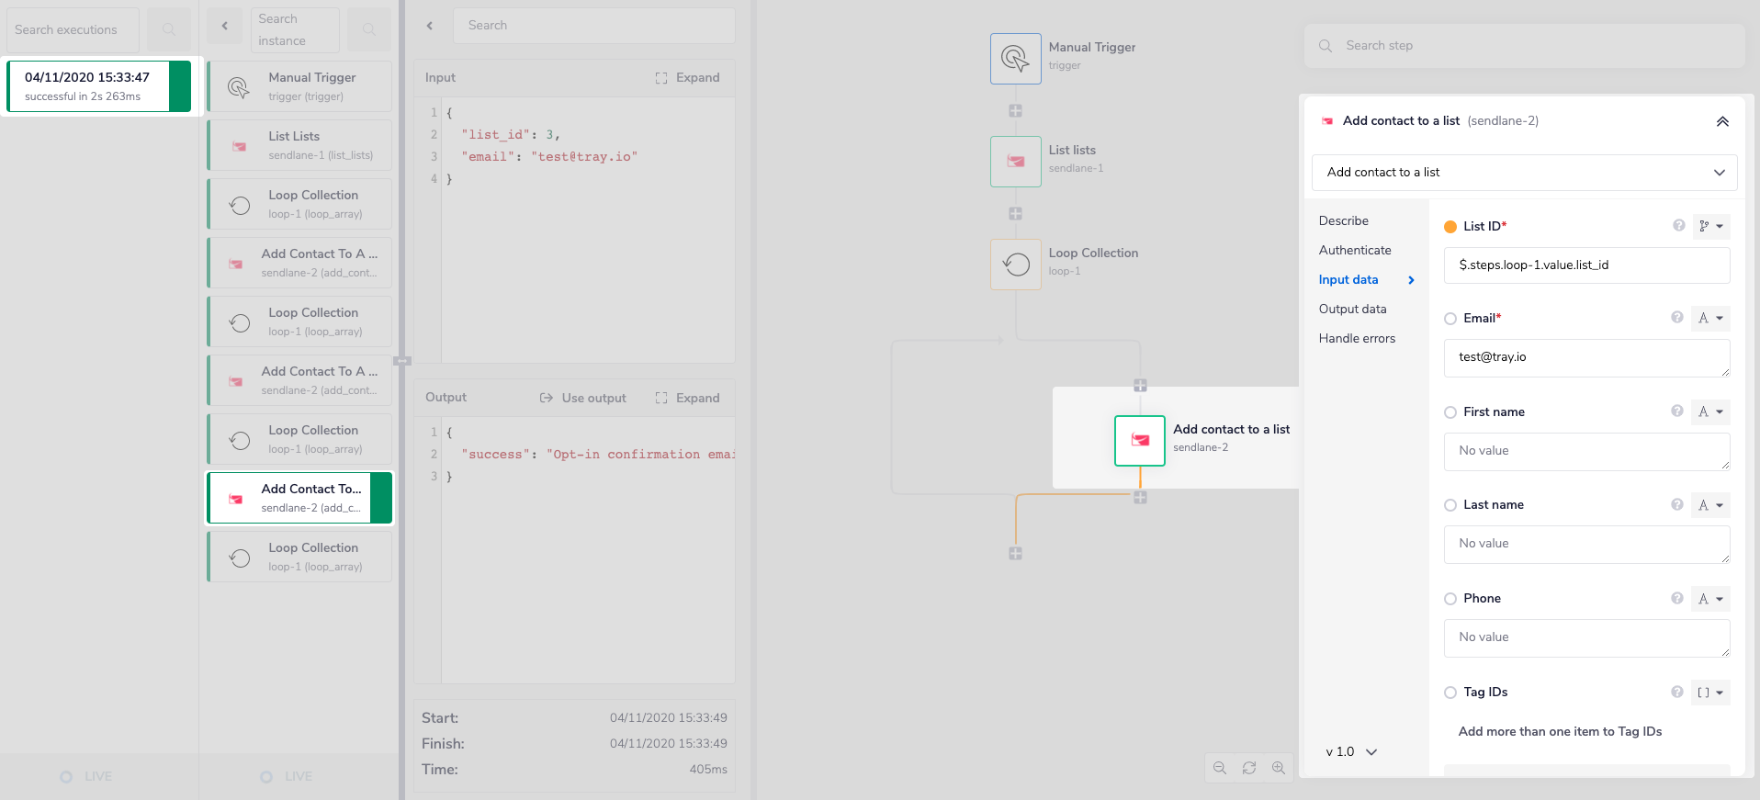
Task: Open the v 1.0 version dropdown
Action: pos(1351,751)
